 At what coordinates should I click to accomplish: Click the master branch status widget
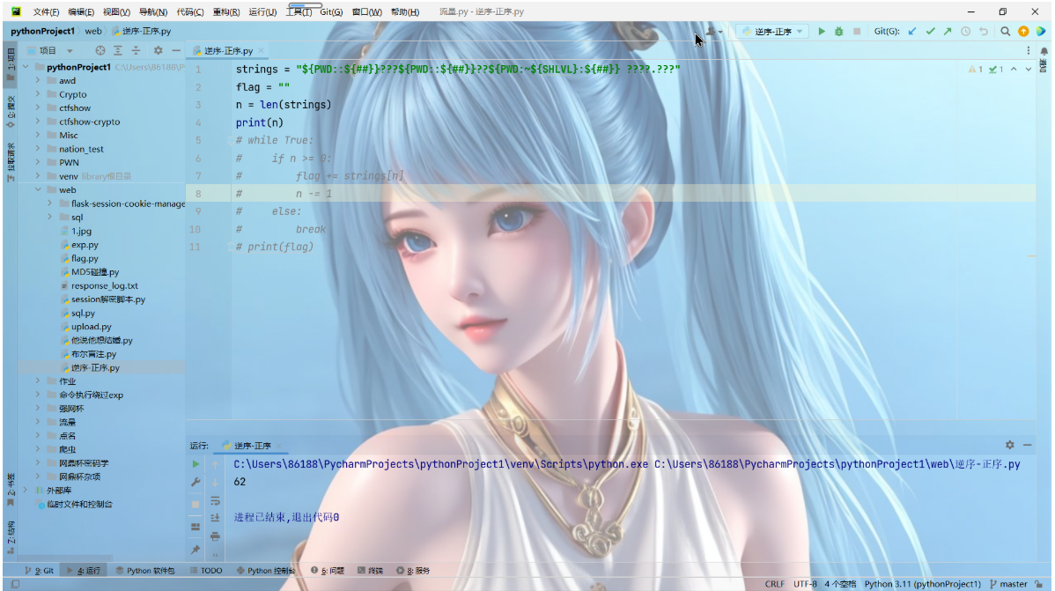(1008, 584)
